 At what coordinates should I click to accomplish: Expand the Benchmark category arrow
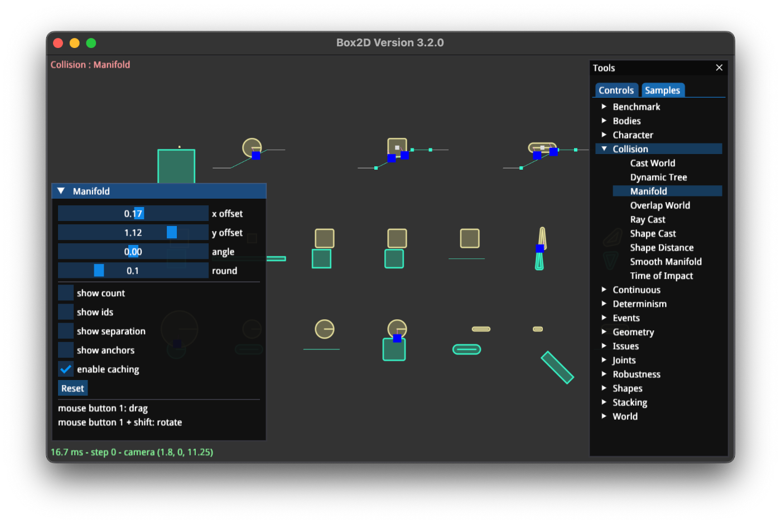(604, 107)
